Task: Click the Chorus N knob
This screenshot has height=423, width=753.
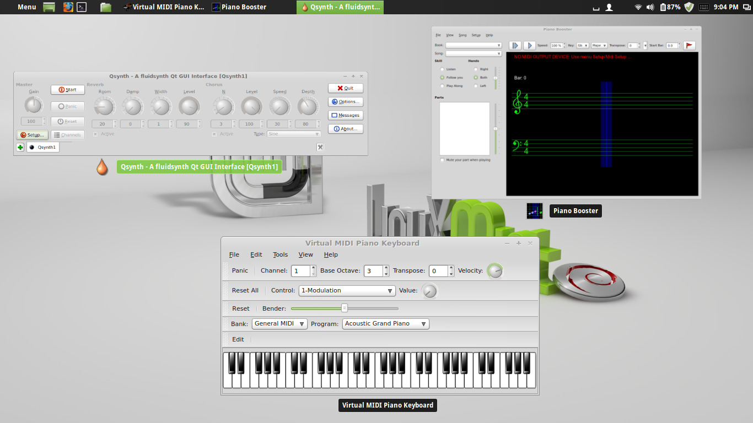Action: [223, 106]
